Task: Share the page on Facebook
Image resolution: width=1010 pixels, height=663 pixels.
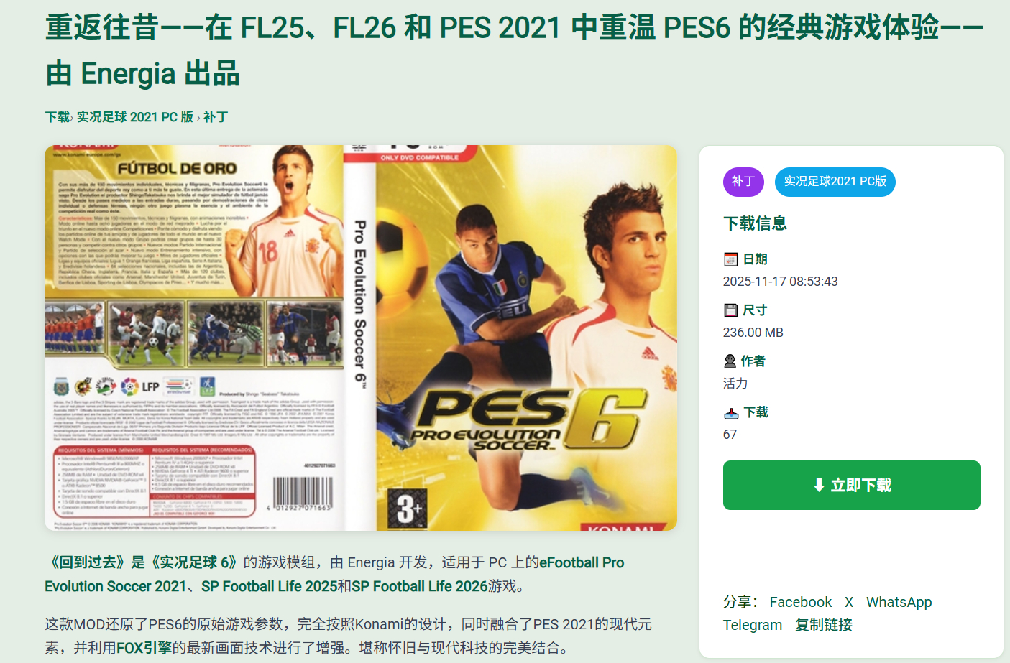Action: point(800,602)
